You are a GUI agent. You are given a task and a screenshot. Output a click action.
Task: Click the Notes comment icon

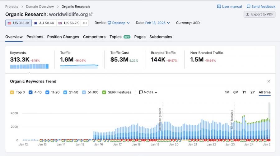pyautogui.click(x=141, y=92)
